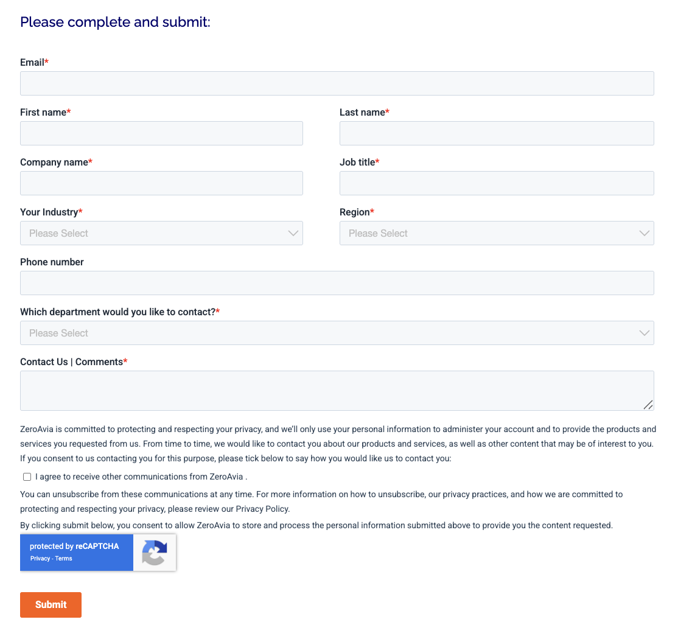The image size is (678, 639).
Task: Click the Email input field
Action: pos(337,83)
